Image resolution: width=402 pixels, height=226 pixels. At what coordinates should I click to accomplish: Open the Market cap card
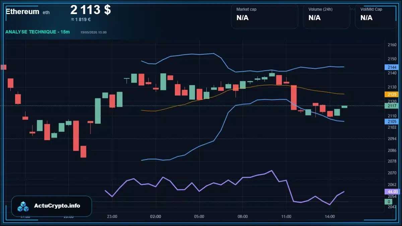pyautogui.click(x=264, y=16)
